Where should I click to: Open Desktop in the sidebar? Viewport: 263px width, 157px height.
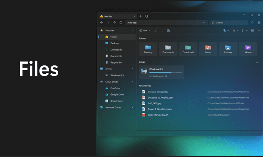click(x=117, y=43)
